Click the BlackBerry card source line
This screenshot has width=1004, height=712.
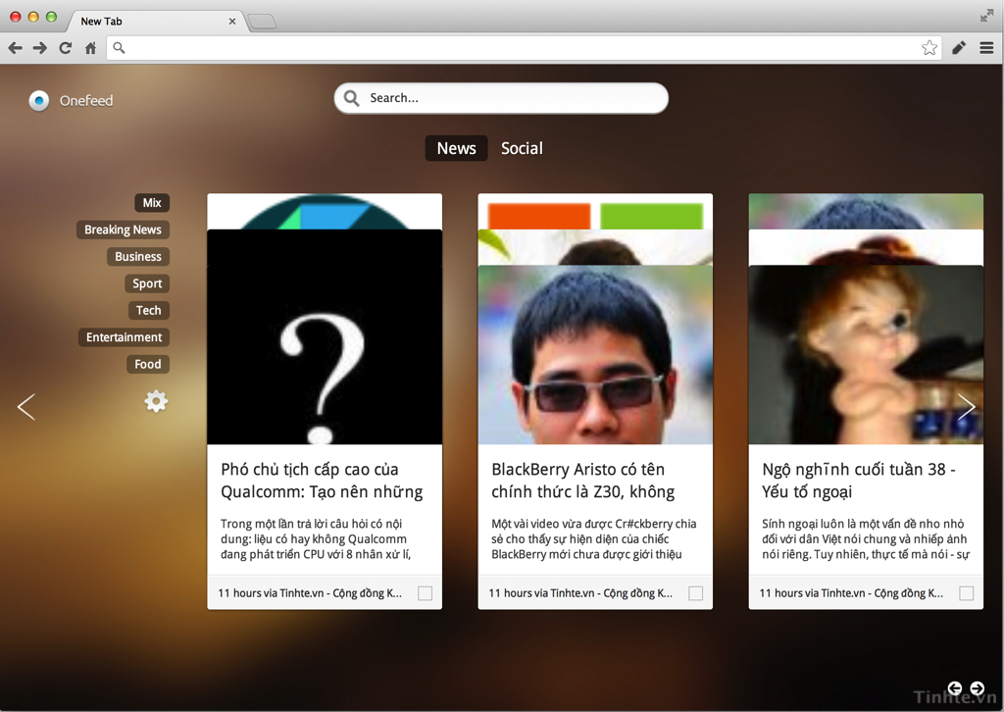click(580, 593)
